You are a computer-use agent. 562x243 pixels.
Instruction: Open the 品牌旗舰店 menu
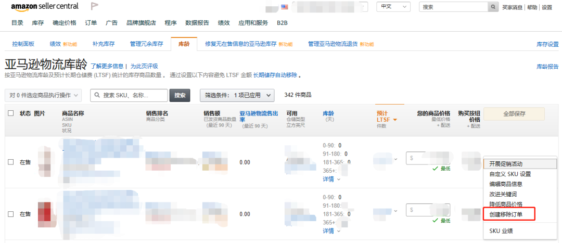pos(141,23)
